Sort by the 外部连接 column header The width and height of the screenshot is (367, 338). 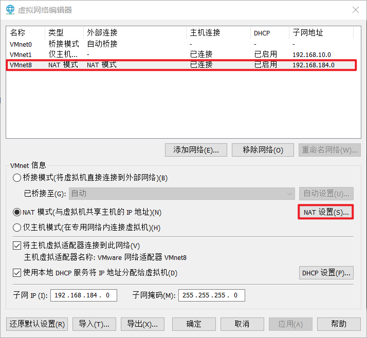click(x=135, y=32)
